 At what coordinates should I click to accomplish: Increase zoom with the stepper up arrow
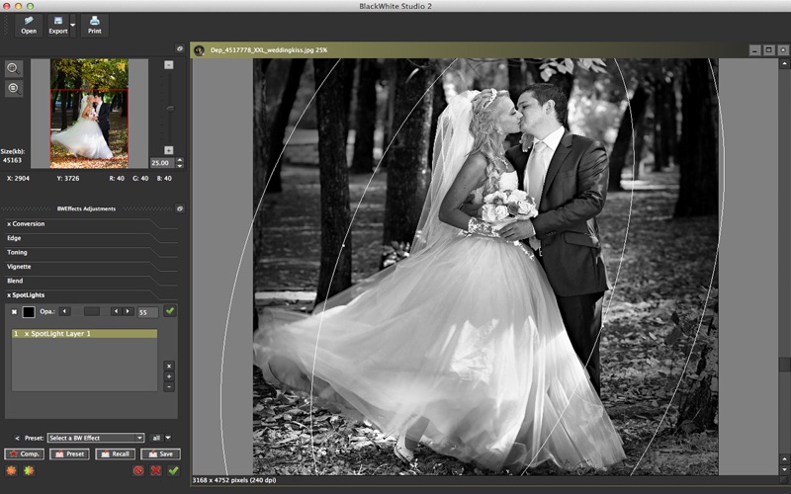pyautogui.click(x=180, y=160)
